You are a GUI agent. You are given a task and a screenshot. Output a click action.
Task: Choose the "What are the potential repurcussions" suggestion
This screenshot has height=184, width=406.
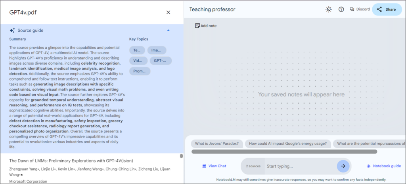[x=370, y=144]
